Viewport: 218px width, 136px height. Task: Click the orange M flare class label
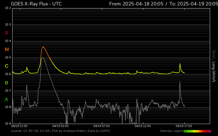[x=7, y=50]
